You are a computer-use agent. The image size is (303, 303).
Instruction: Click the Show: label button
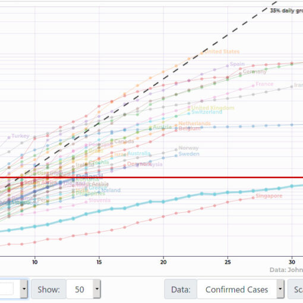pyautogui.click(x=49, y=289)
